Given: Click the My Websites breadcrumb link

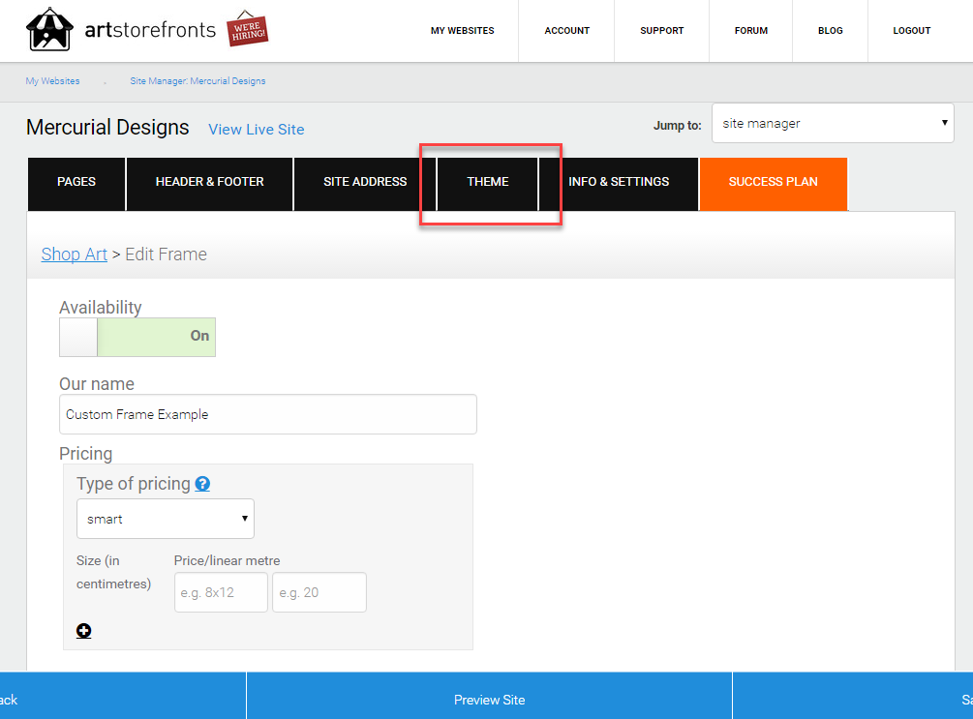Looking at the screenshot, I should pyautogui.click(x=52, y=81).
